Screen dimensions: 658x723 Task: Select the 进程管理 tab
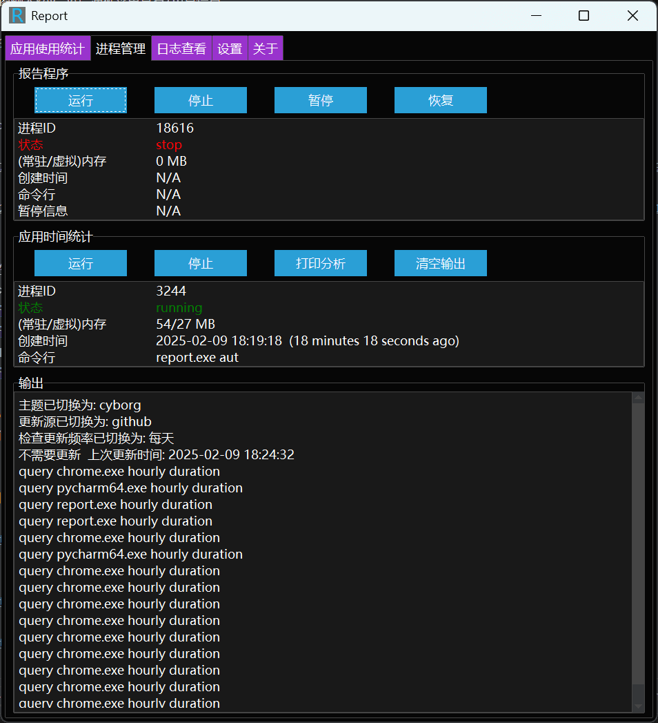[121, 49]
